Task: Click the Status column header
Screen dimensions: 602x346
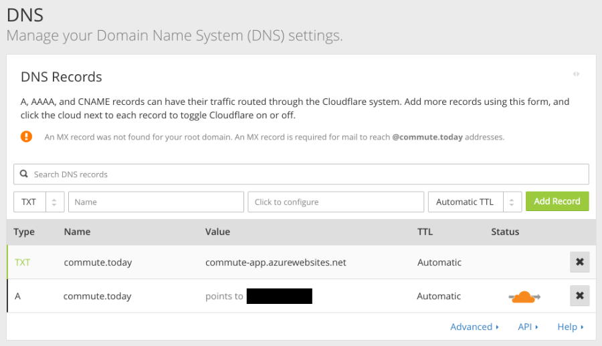Action: pos(505,232)
